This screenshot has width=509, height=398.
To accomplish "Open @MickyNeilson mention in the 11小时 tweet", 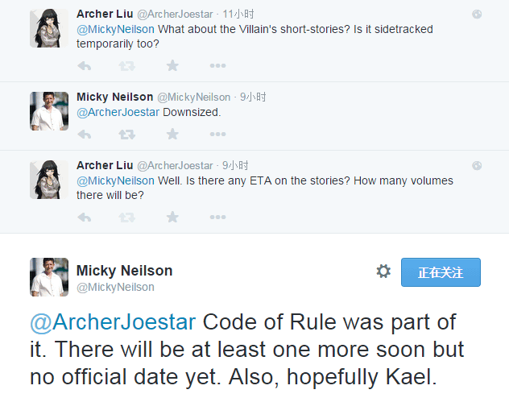I will click(115, 29).
